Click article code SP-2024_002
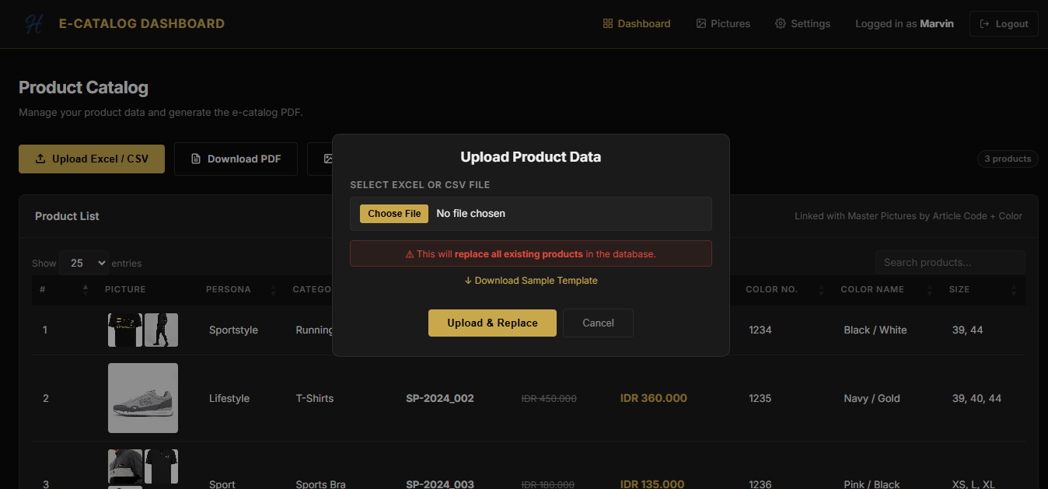This screenshot has height=489, width=1048. coord(440,399)
